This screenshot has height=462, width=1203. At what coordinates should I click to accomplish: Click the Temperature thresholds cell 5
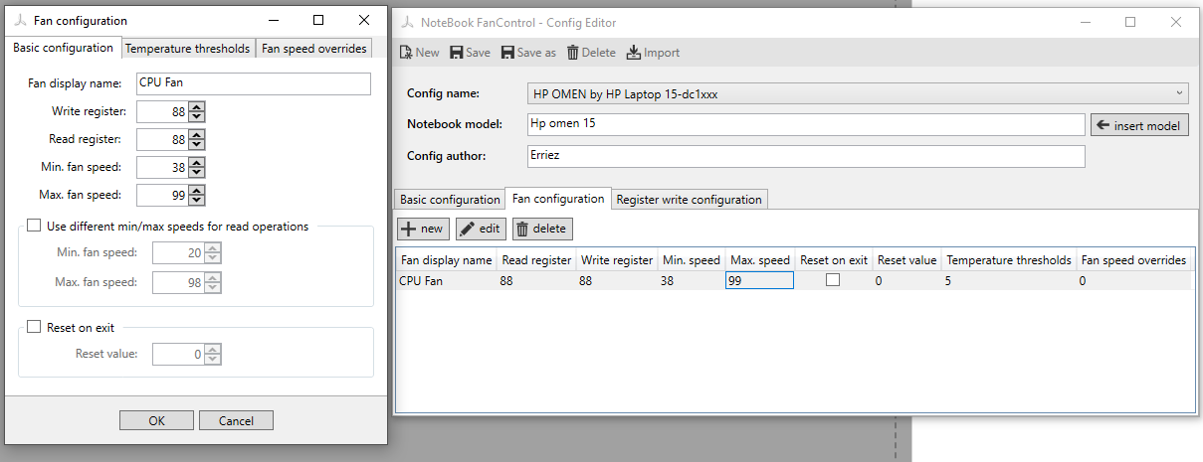point(1009,281)
